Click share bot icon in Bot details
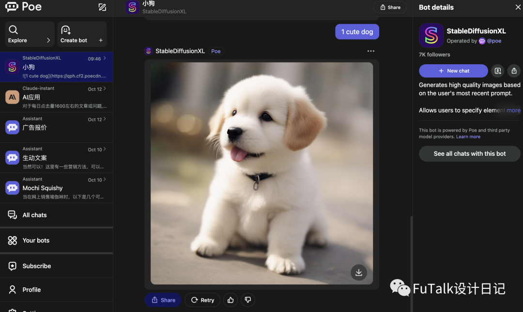The image size is (523, 312). [514, 71]
